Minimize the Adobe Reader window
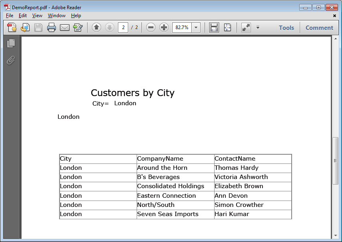Image resolution: width=342 pixels, height=242 pixels. (x=305, y=8)
